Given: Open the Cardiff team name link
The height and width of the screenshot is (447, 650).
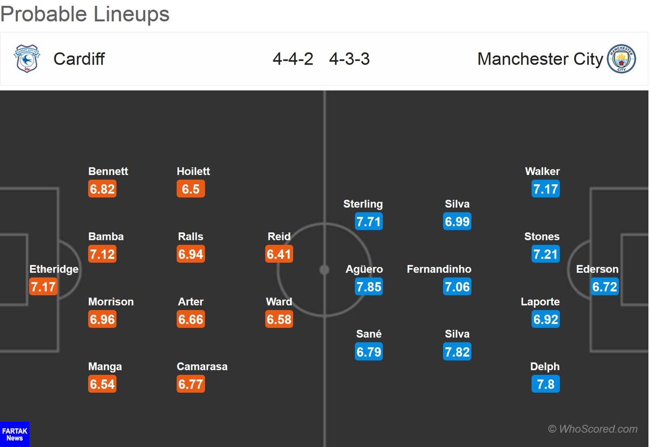Looking at the screenshot, I should click(x=79, y=59).
